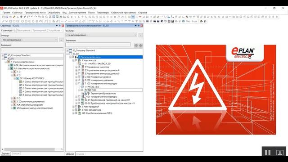Toggle checkbox of '1 Узел насоса'

click(76, 60)
